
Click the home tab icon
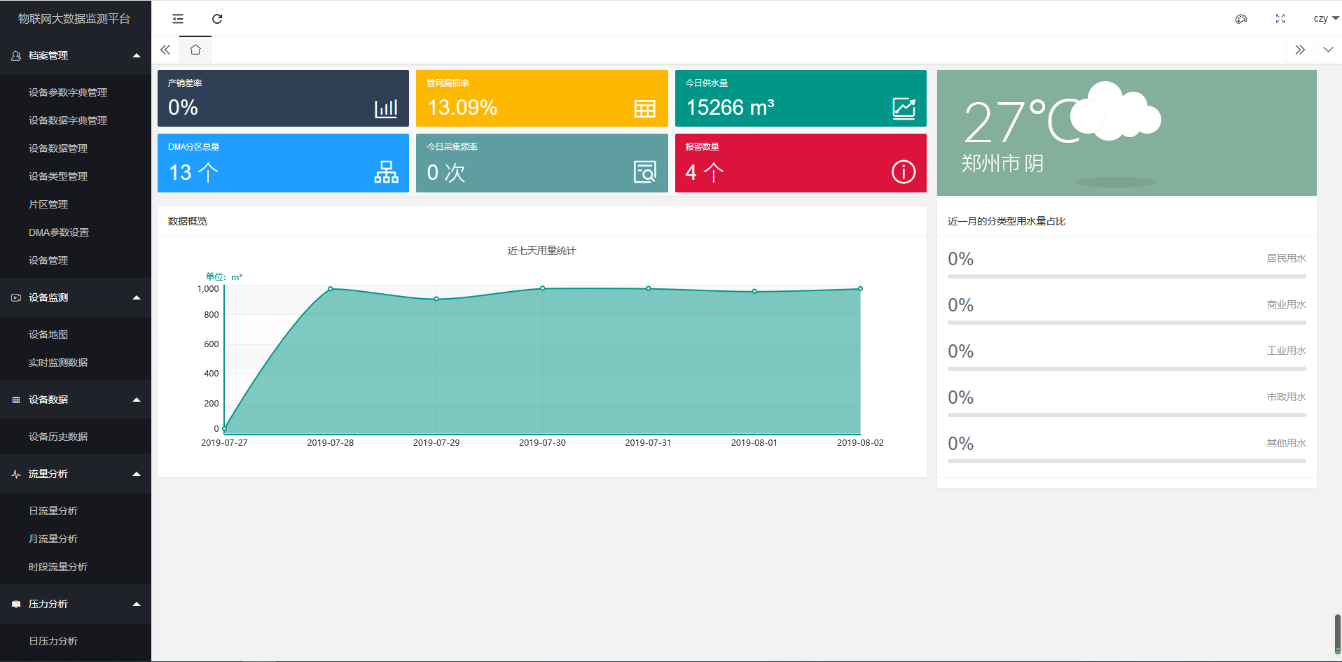click(x=195, y=50)
